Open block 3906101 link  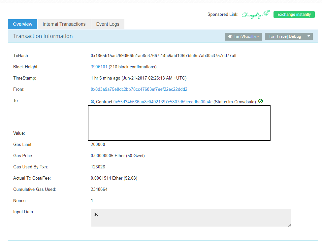click(x=99, y=67)
